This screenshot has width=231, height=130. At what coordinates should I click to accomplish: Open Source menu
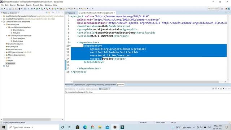tap(13, 5)
